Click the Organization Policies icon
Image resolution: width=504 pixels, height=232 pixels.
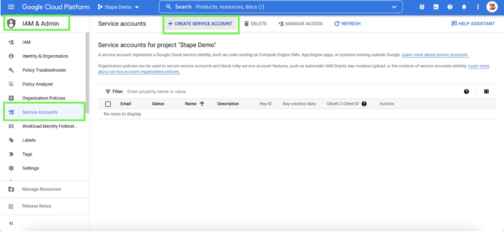[11, 98]
